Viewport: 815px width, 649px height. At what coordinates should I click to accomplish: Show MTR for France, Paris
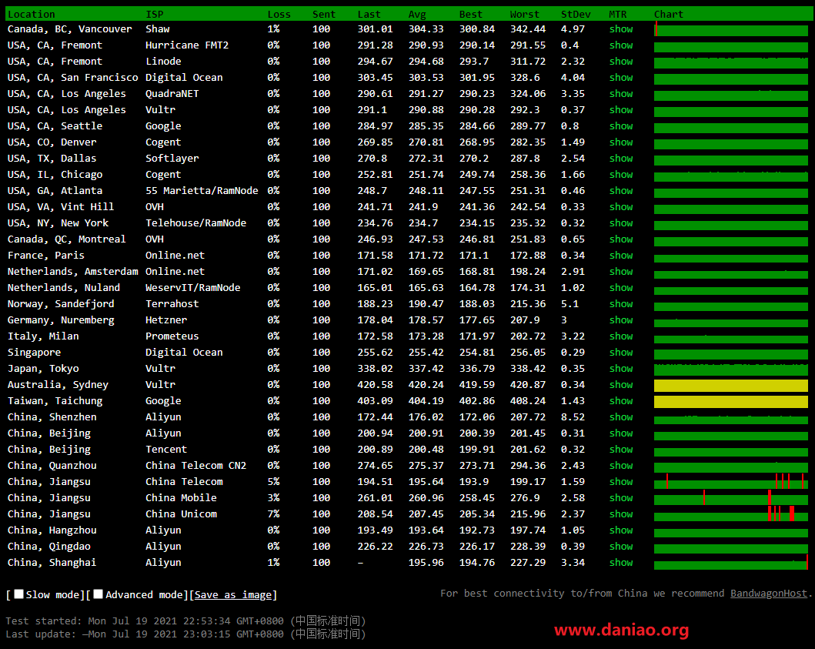tap(621, 256)
